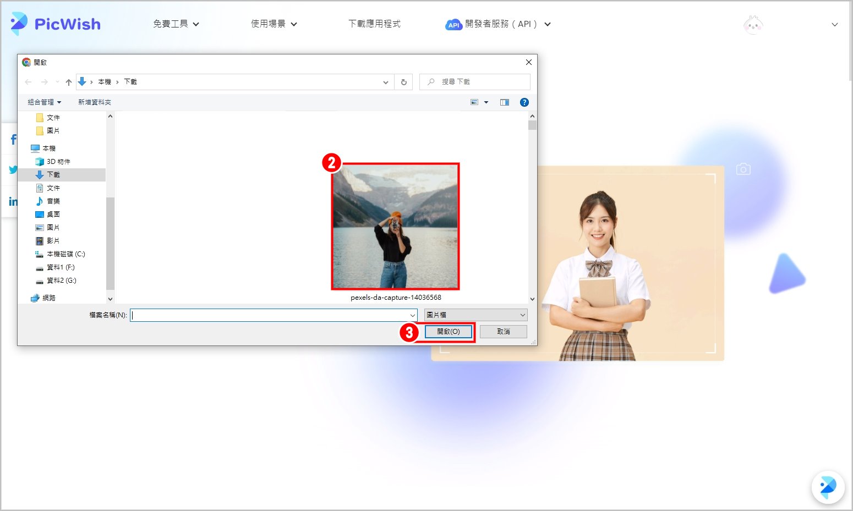This screenshot has height=511, width=853.
Task: Click the pexels-da-capture-14036568 filename
Action: (396, 298)
